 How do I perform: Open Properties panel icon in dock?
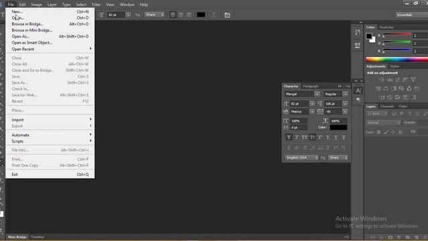tap(357, 45)
